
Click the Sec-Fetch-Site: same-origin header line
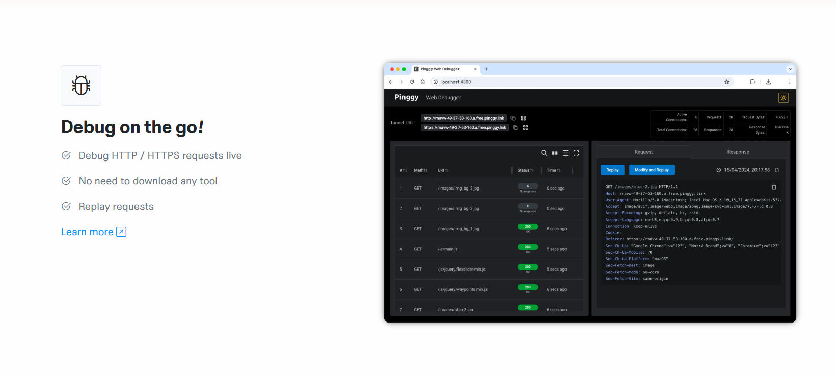[x=637, y=279]
